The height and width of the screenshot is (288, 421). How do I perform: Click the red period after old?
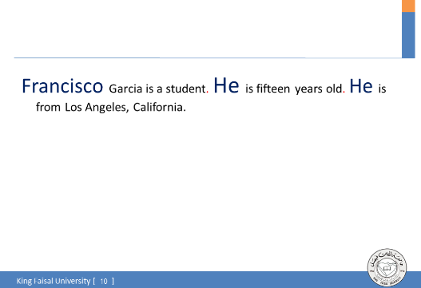click(x=344, y=93)
